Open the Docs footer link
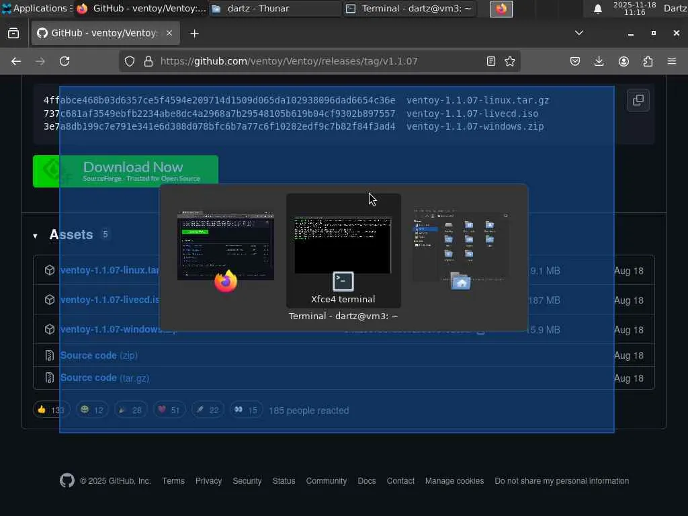 point(367,481)
